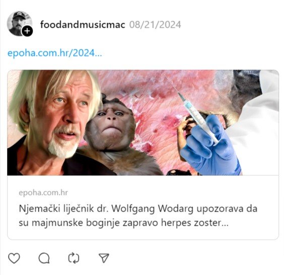Screen dimensions: 284x275
Task: Click the word "Njemački" in the card title
Action: pos(39,209)
